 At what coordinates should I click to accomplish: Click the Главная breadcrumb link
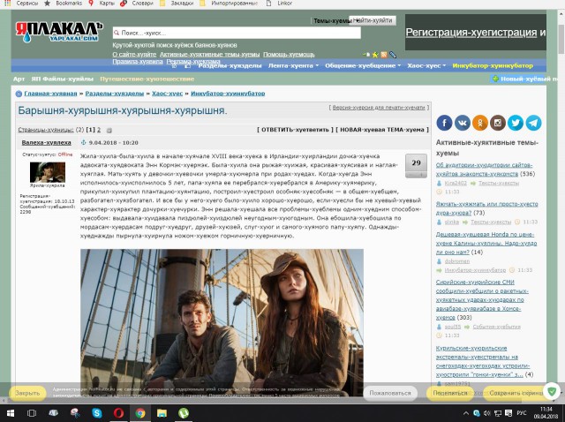pos(50,94)
